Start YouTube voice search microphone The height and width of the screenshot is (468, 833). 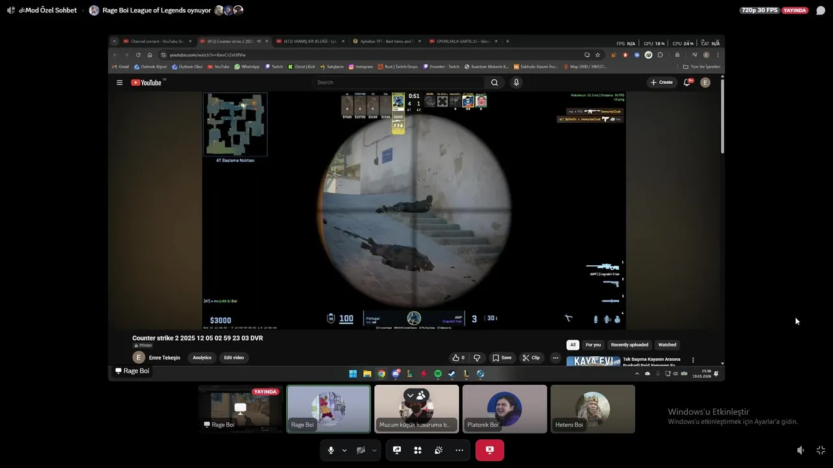516,83
